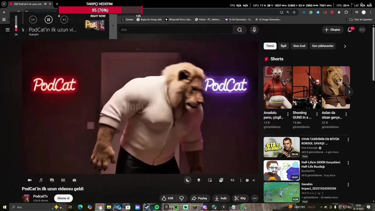Open the tab search chevron dropdown
This screenshot has width=375, height=211.
click(x=4, y=4)
